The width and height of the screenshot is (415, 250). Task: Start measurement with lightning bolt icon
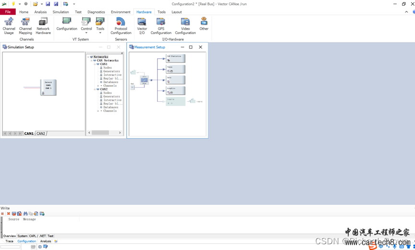(x=13, y=4)
